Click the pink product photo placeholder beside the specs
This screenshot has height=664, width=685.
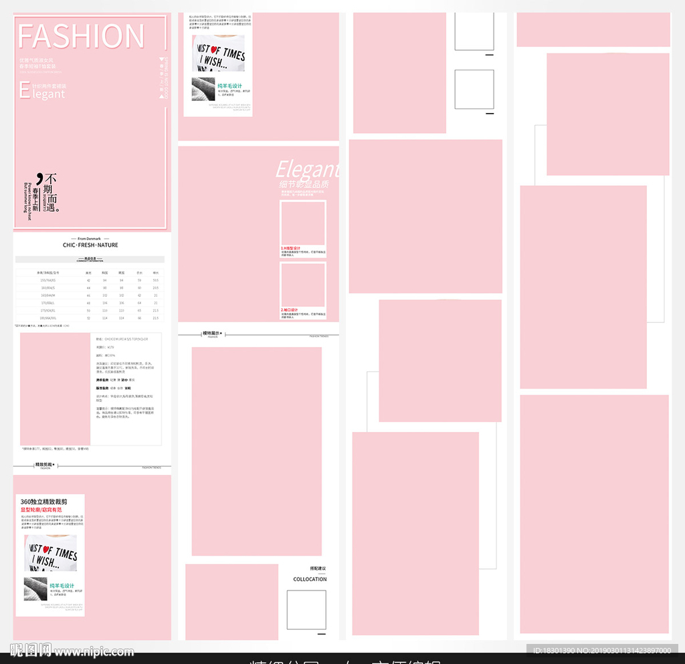point(56,388)
